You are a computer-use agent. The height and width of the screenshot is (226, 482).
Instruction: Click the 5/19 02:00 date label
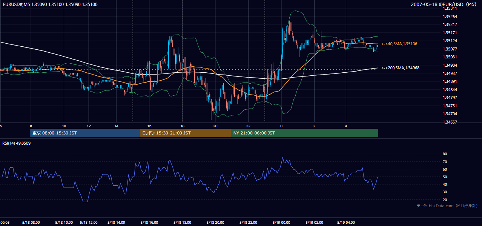coord(314,222)
